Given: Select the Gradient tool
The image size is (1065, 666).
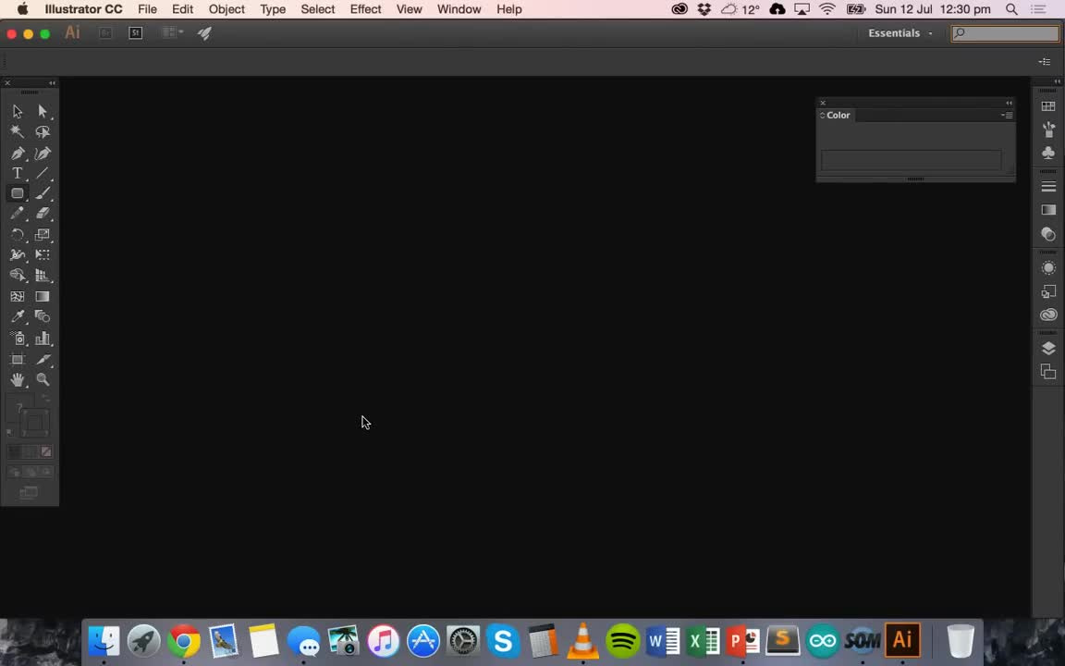Looking at the screenshot, I should 43,296.
